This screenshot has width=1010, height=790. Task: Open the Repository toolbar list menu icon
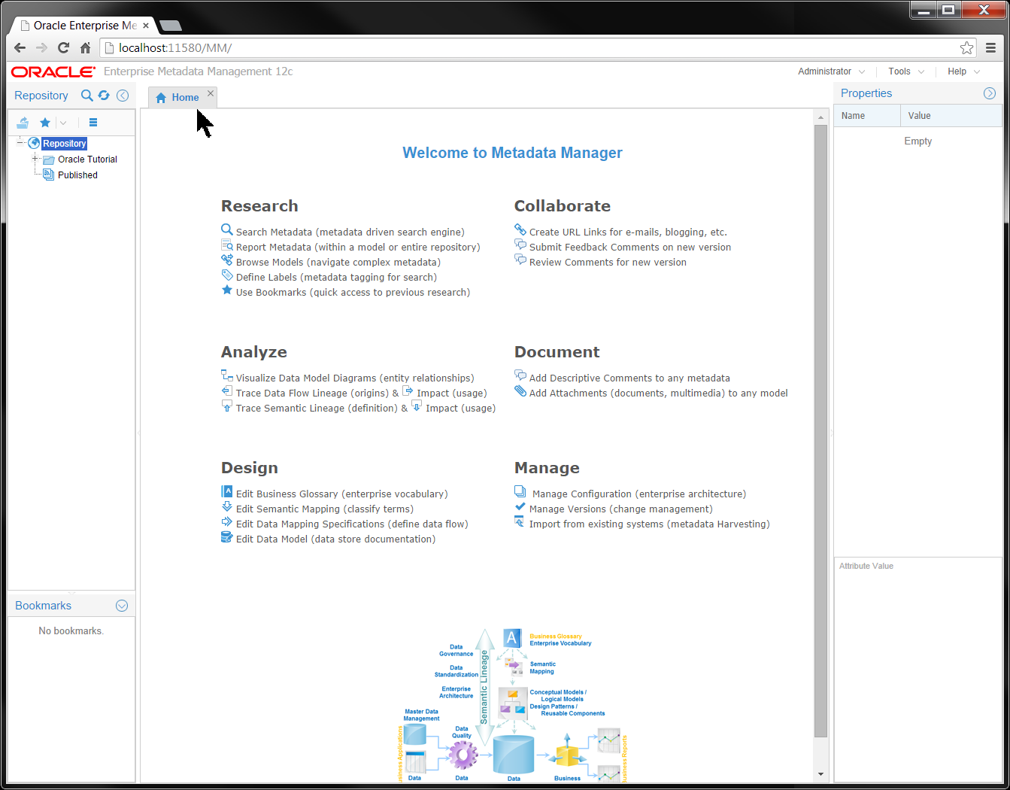tap(93, 123)
